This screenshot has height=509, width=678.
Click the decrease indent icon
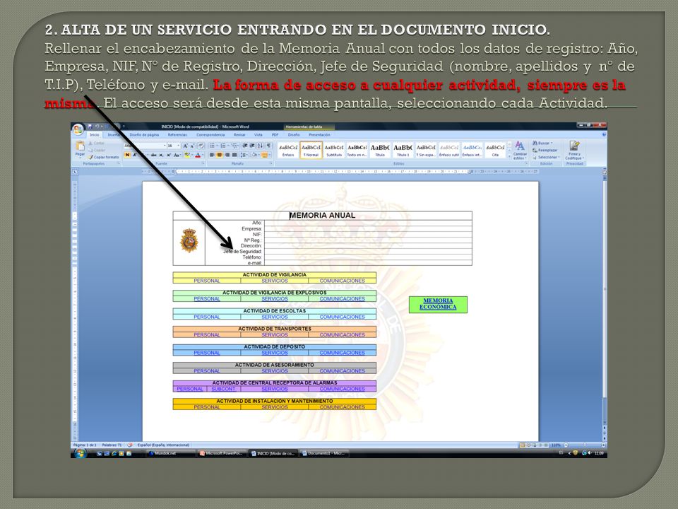tap(245, 146)
